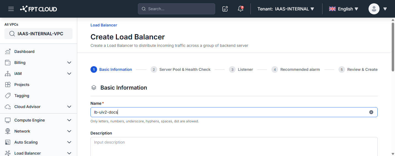Expand the Network menu chevron
This screenshot has width=395, height=156.
click(x=69, y=131)
